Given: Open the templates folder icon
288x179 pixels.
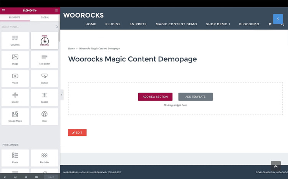Looking at the screenshot, I should [x=36, y=177].
